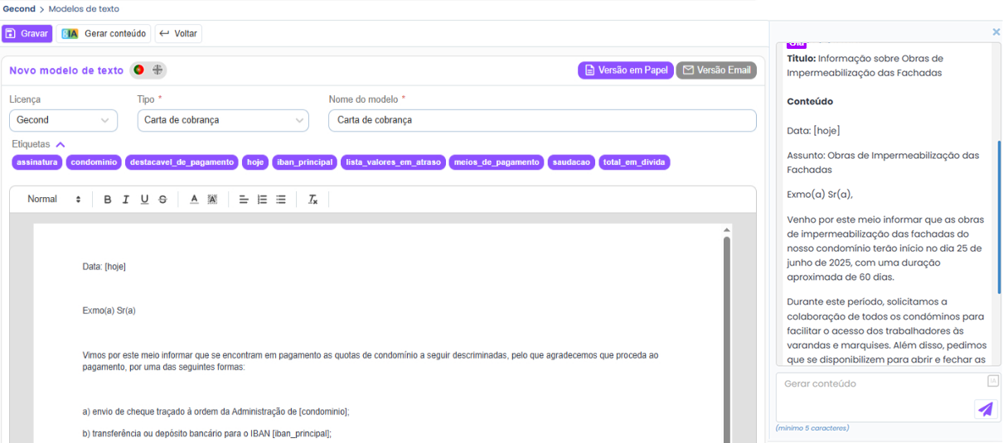1003x443 pixels.
Task: Click the Gecond breadcrumb link
Action: [19, 9]
